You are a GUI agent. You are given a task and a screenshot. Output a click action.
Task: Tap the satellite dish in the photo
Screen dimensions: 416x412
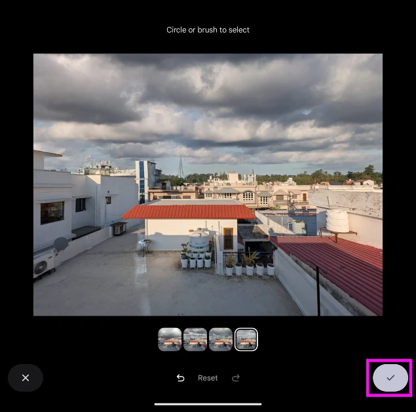pyautogui.click(x=61, y=244)
